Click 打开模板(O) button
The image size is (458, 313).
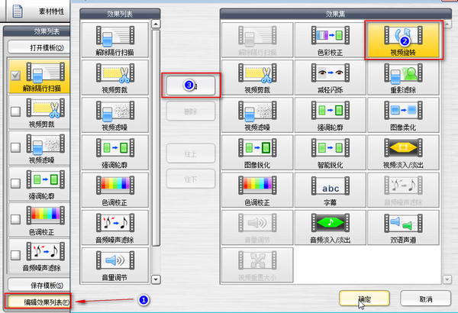pos(39,47)
